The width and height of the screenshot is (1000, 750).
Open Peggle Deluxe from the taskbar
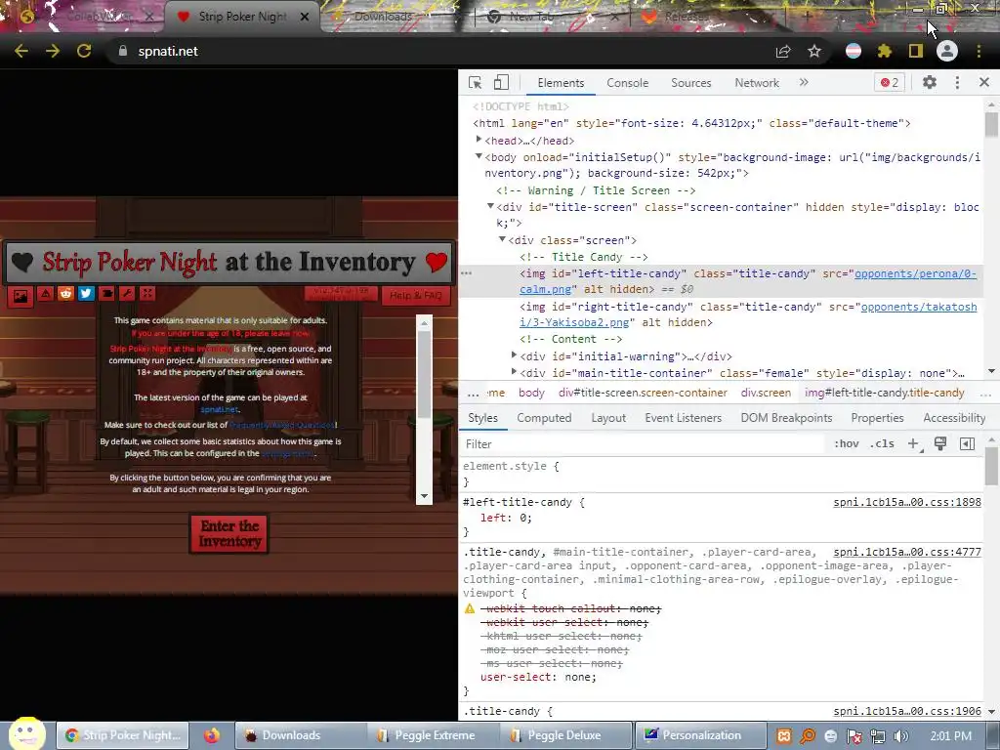(x=564, y=735)
